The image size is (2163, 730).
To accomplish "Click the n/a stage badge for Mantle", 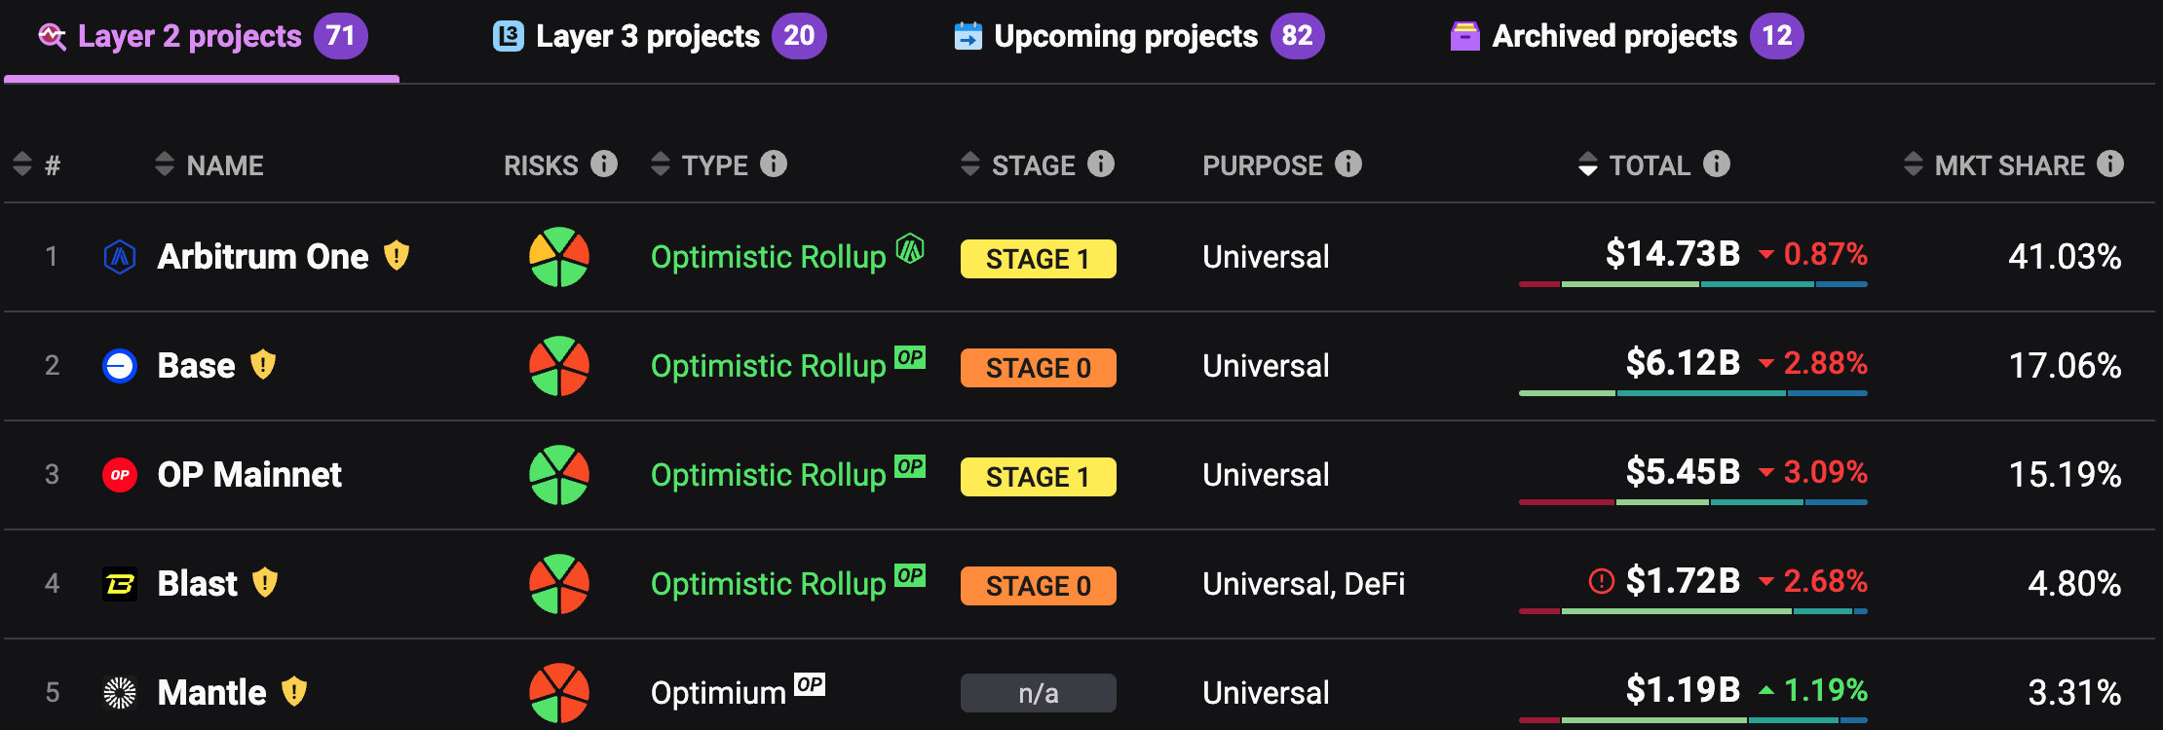I will (1038, 693).
